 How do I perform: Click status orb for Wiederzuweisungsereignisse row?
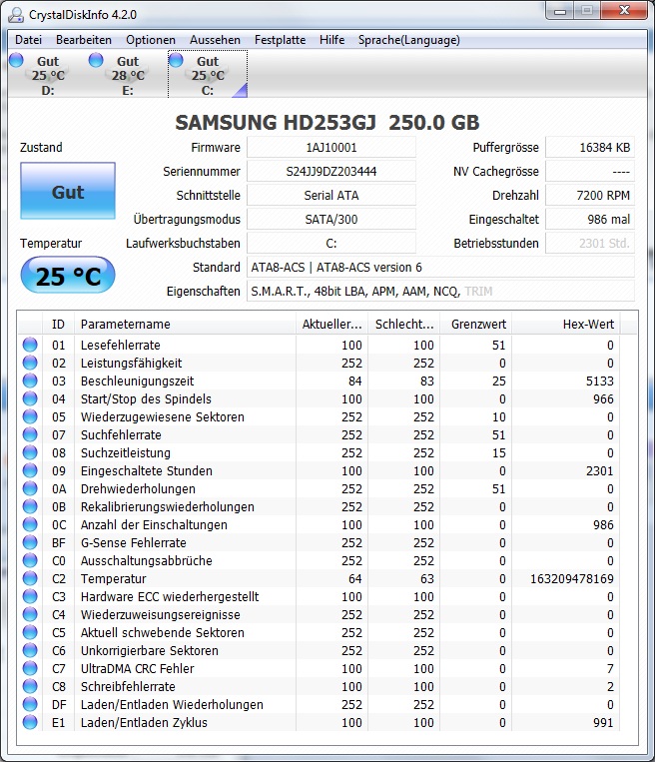[x=30, y=614]
